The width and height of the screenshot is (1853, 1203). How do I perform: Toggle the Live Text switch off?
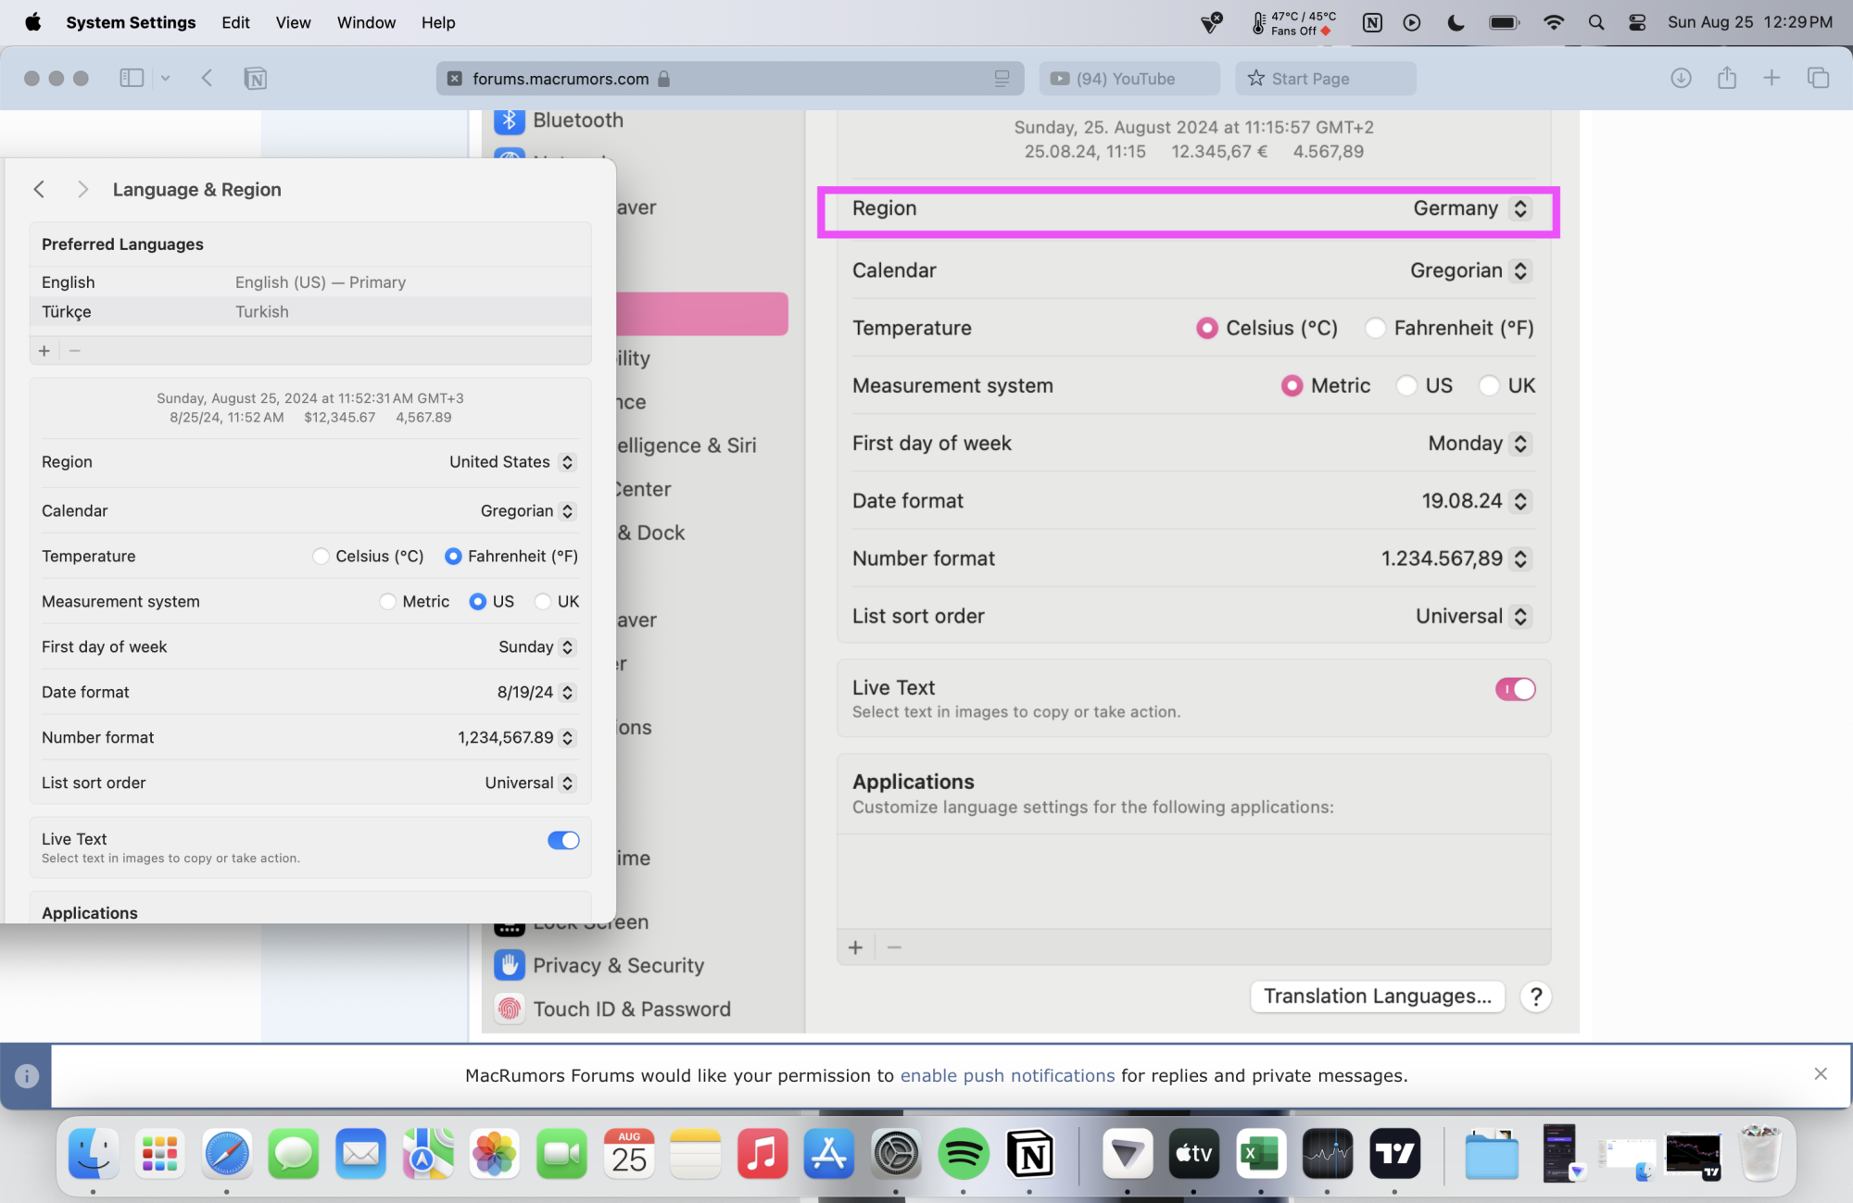[562, 840]
